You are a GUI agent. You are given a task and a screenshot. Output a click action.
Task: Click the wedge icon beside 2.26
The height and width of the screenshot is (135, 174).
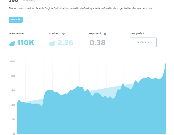click(x=52, y=43)
